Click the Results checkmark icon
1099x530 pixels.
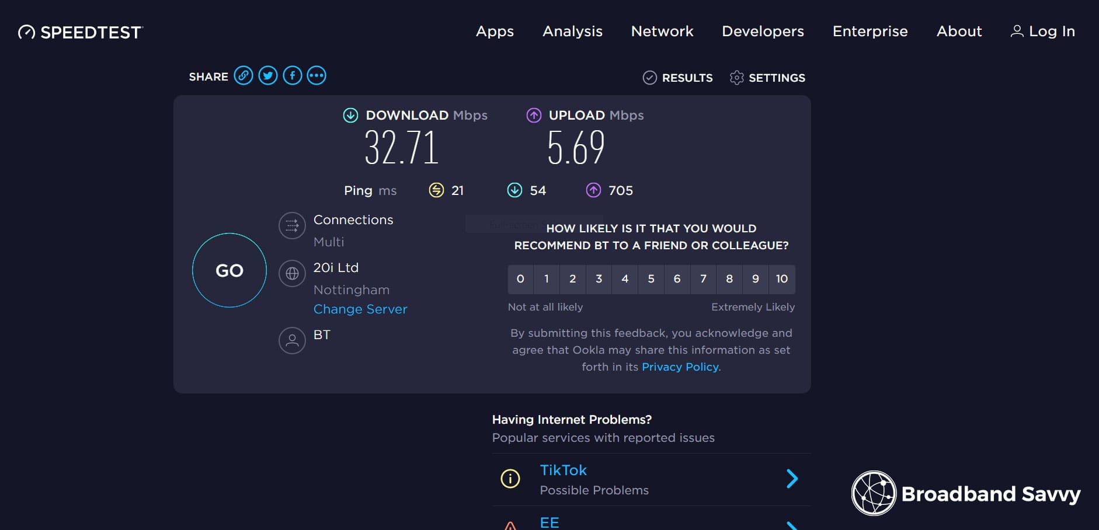649,78
